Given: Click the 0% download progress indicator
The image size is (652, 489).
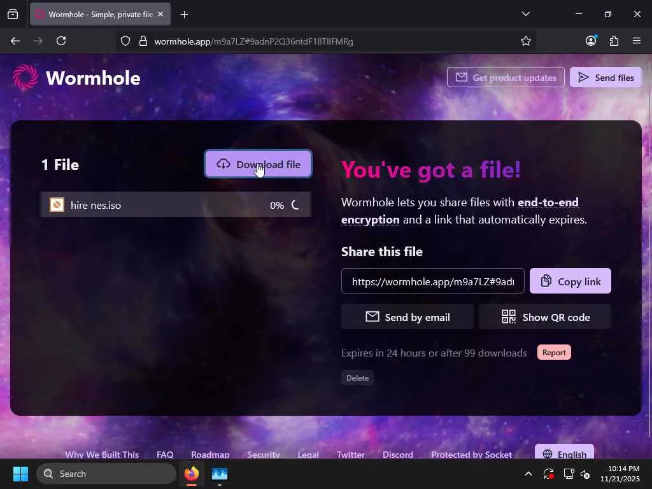Looking at the screenshot, I should click(x=277, y=205).
